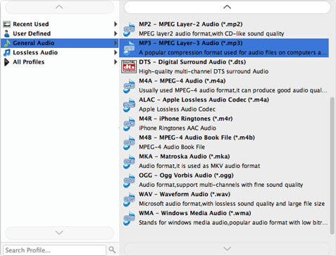Choose MP2 - MPEG Layer-2 Audio
The height and width of the screenshot is (256, 336).
[x=191, y=24]
